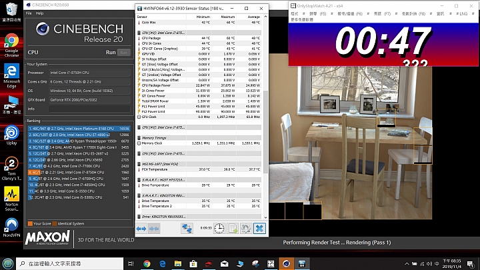Click the Pause/Continue (F6) menu item in OnlyStopWatch

(350, 14)
